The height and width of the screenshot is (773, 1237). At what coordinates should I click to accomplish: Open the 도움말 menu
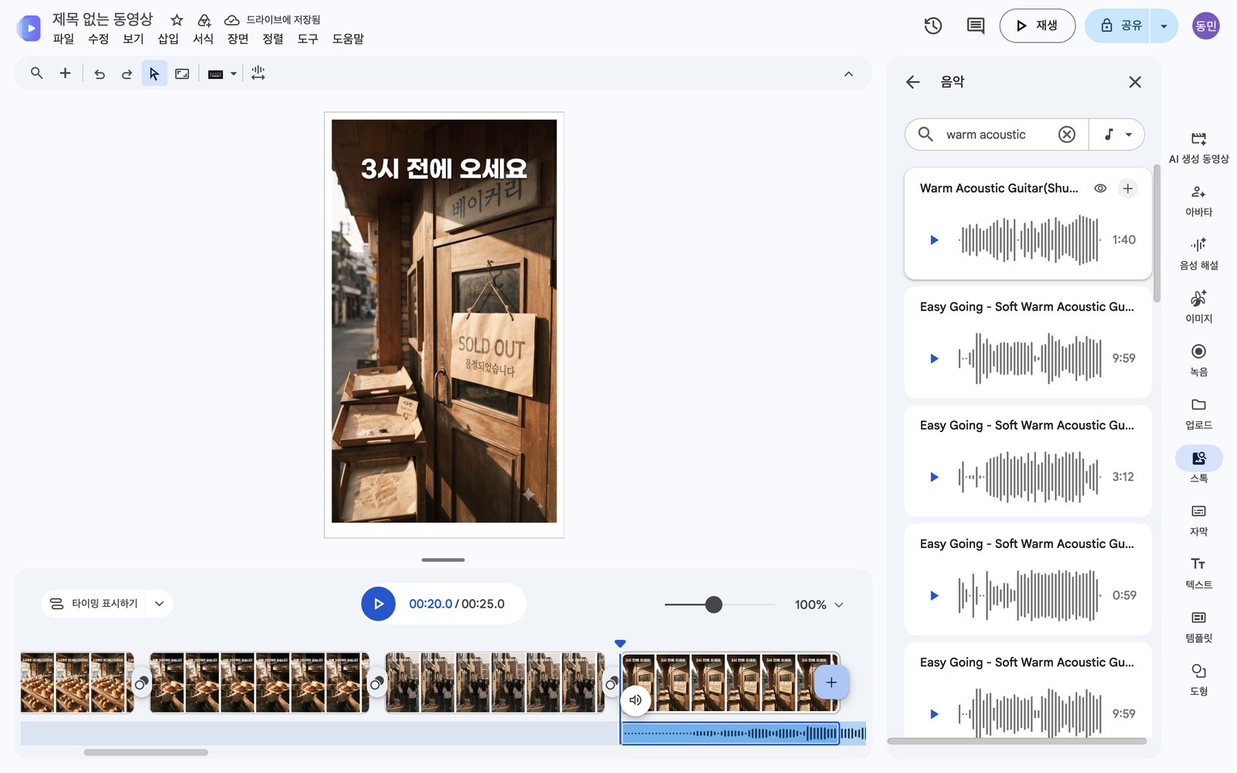click(x=348, y=39)
